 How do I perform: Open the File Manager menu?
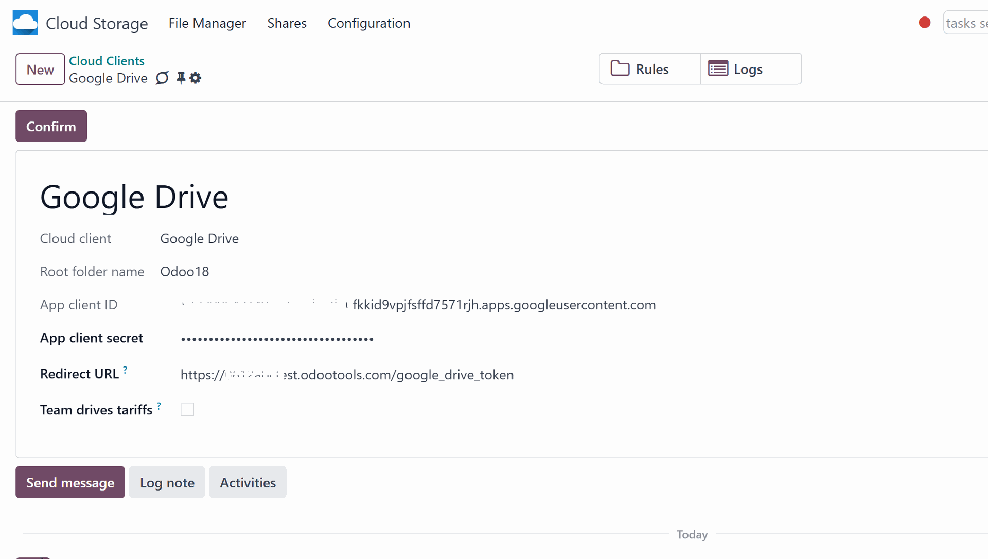pyautogui.click(x=207, y=23)
